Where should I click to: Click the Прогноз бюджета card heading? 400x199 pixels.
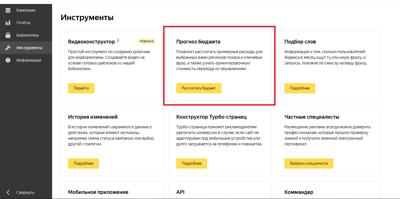[198, 42]
